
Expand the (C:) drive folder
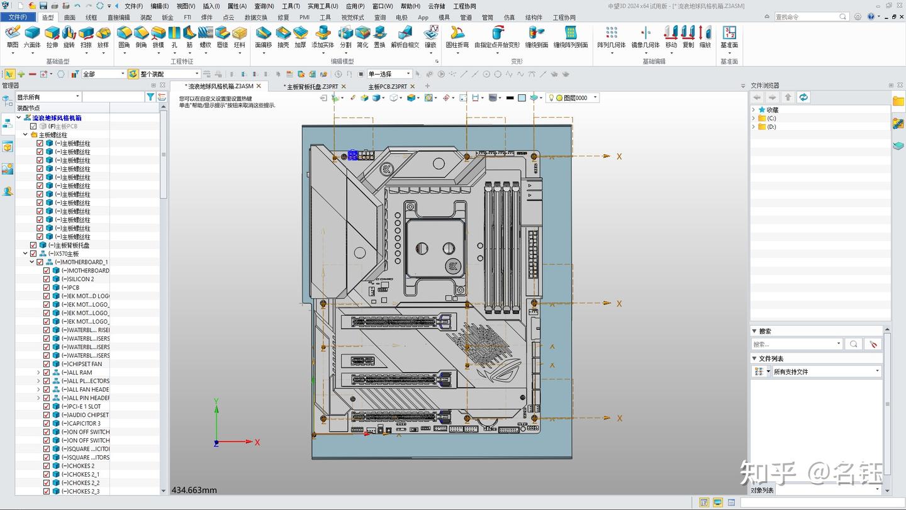(x=754, y=118)
